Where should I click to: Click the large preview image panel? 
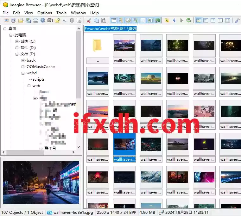41,182
